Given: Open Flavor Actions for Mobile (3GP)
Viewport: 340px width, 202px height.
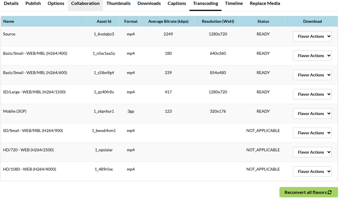Looking at the screenshot, I should [312, 113].
